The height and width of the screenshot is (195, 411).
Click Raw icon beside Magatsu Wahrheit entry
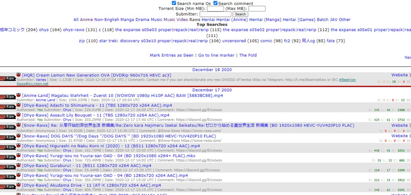click(x=8, y=97)
